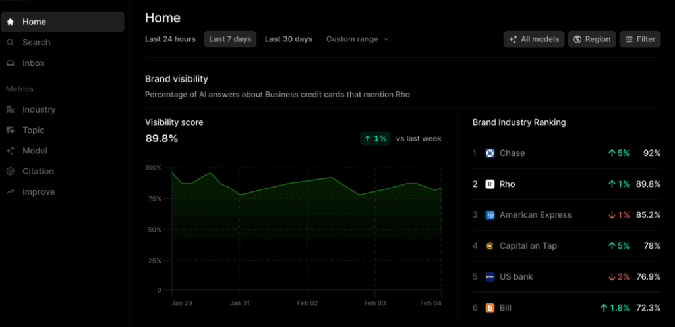Screen dimensions: 675x327
Task: Click the Citation at-sign icon in sidebar
Action: point(11,171)
